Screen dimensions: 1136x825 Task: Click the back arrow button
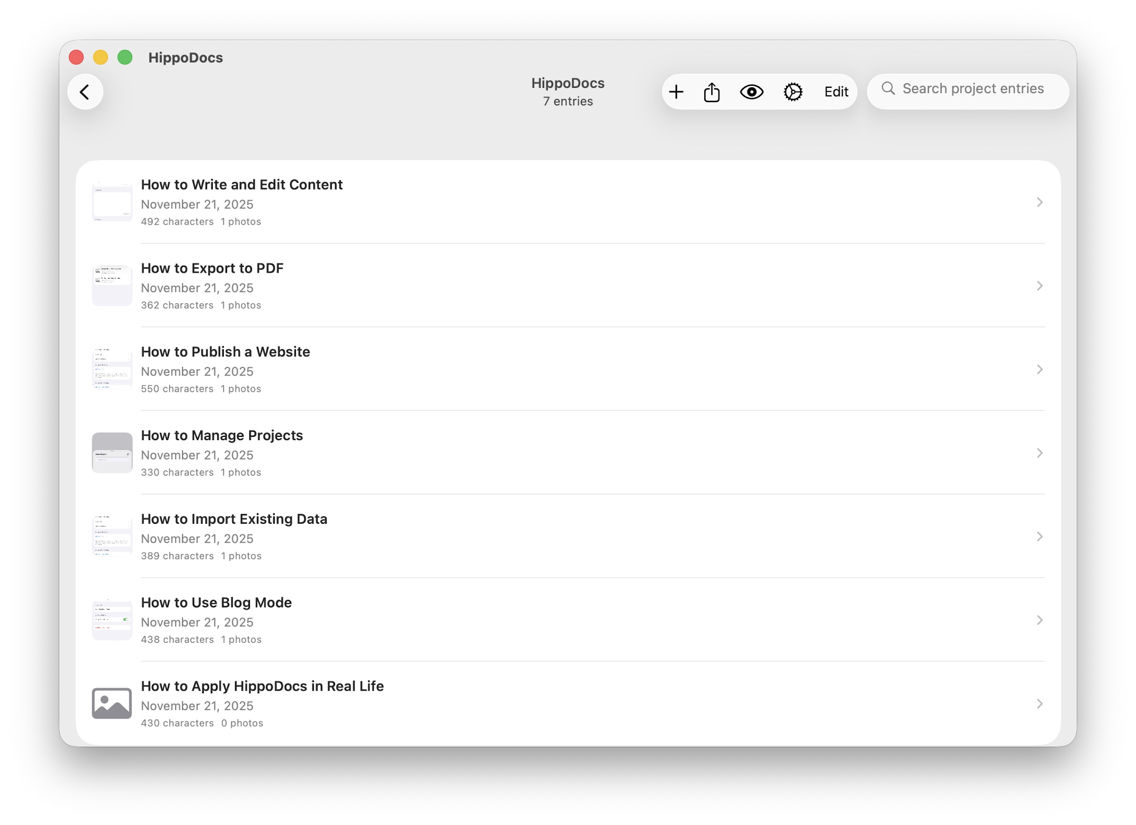pyautogui.click(x=85, y=92)
